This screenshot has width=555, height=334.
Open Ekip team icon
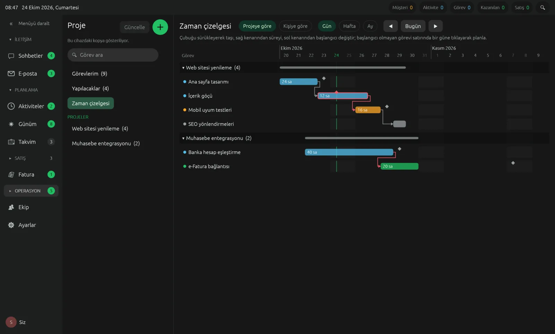point(11,207)
